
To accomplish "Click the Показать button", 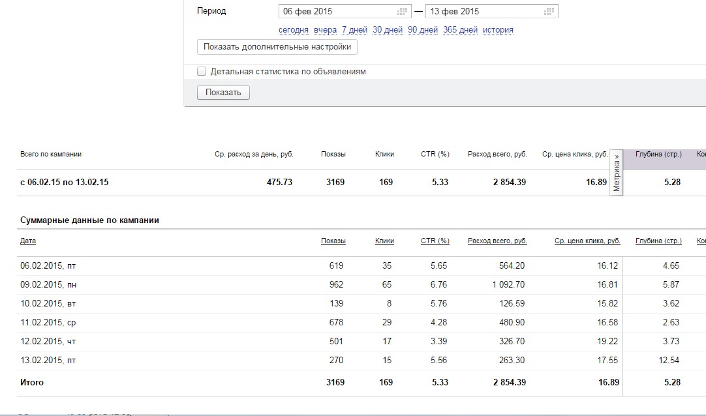I will (x=223, y=93).
